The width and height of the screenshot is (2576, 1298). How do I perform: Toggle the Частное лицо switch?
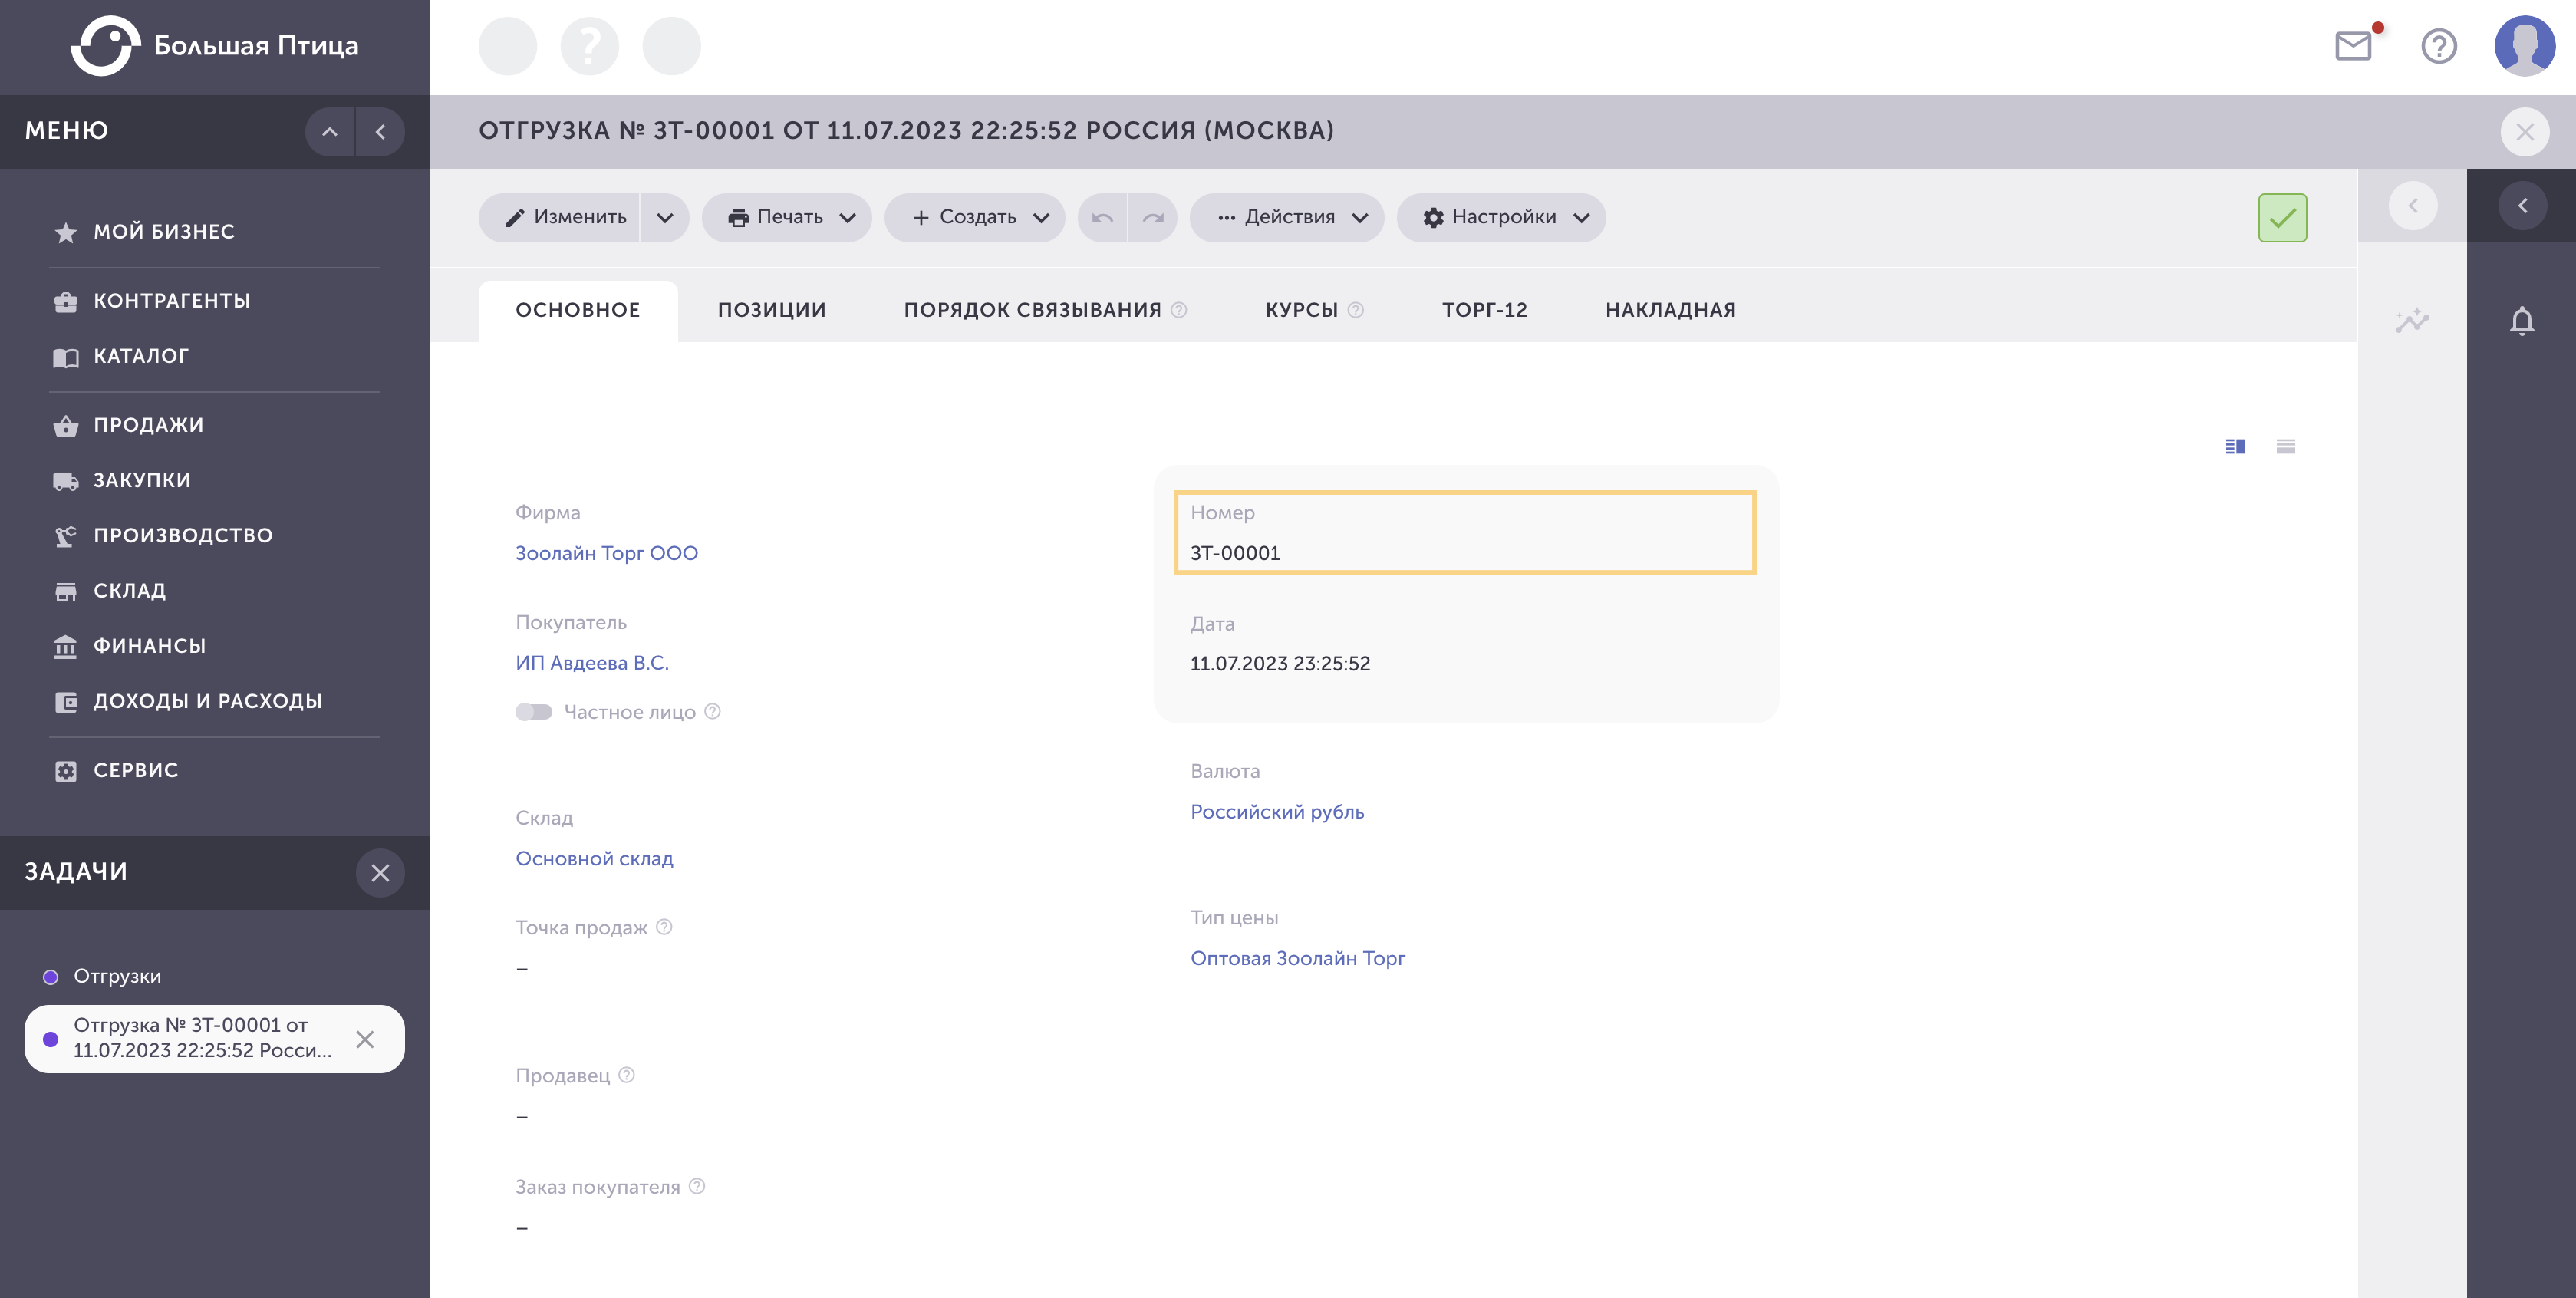tap(534, 712)
